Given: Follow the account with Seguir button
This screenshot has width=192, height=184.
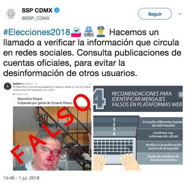Looking at the screenshot, I should [155, 14].
